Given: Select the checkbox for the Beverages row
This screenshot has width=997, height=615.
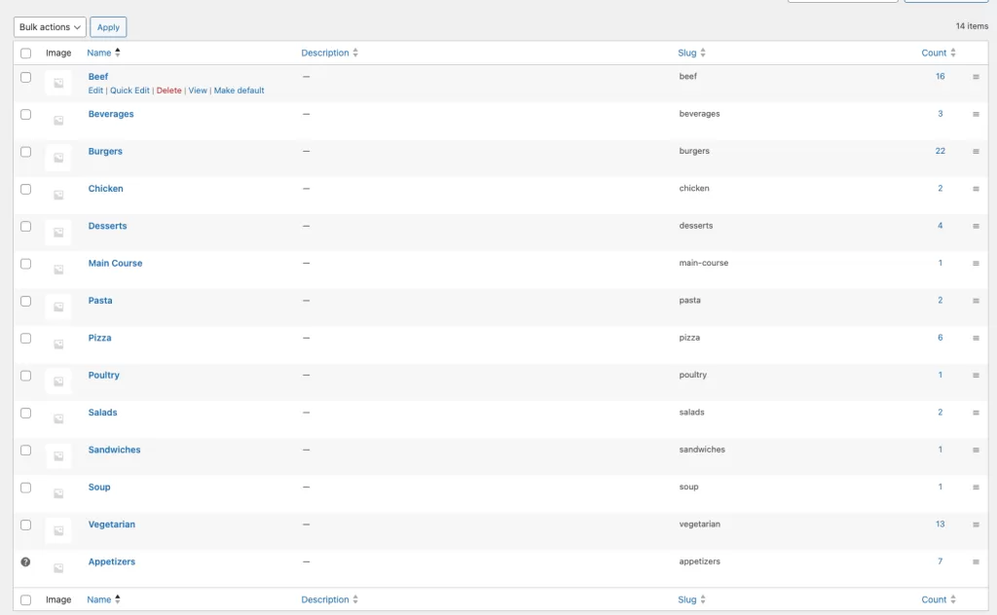Looking at the screenshot, I should pyautogui.click(x=25, y=114).
